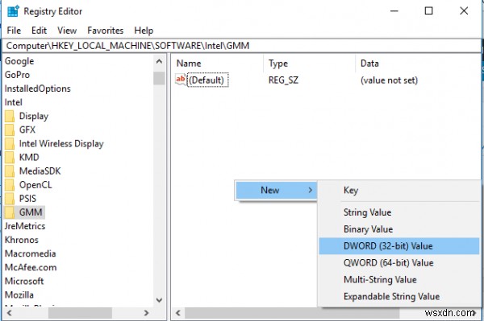Select the OpenCL subkey label
484x321 pixels.
pyautogui.click(x=35, y=185)
